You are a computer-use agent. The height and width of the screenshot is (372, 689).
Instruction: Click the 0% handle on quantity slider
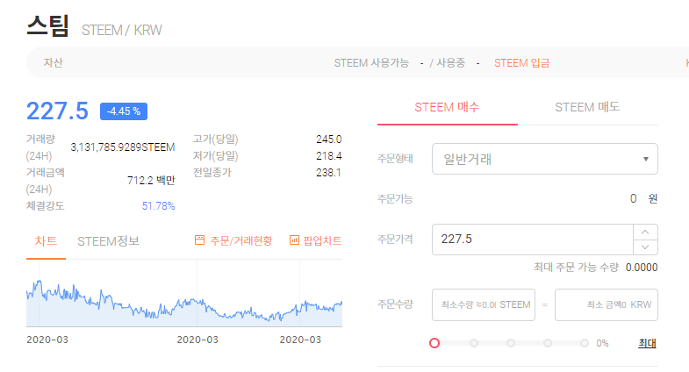click(434, 343)
